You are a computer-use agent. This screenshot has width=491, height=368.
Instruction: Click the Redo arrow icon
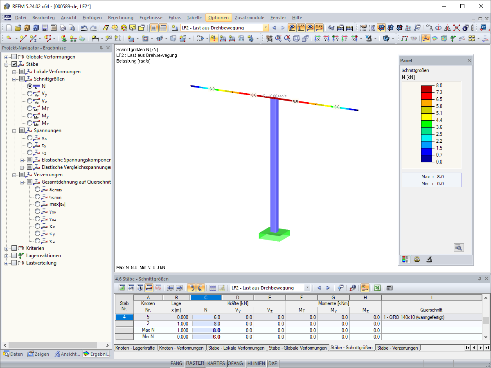93,28
